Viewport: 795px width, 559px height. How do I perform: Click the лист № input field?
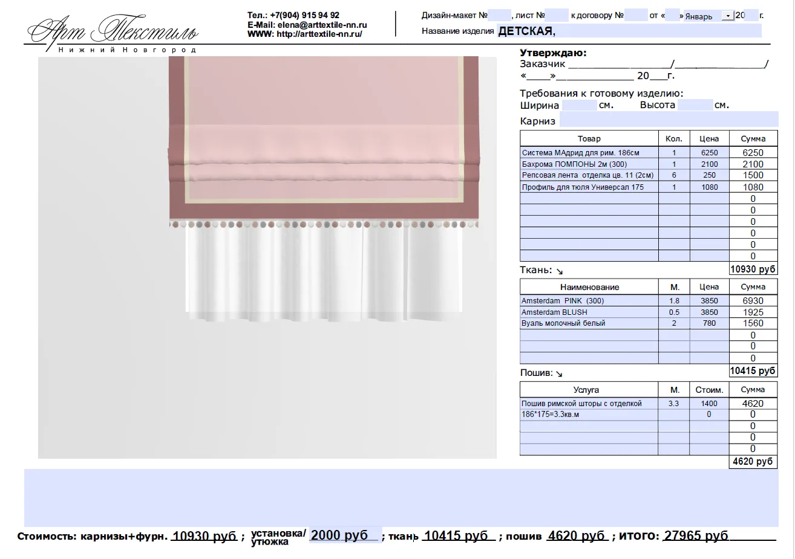pyautogui.click(x=557, y=15)
